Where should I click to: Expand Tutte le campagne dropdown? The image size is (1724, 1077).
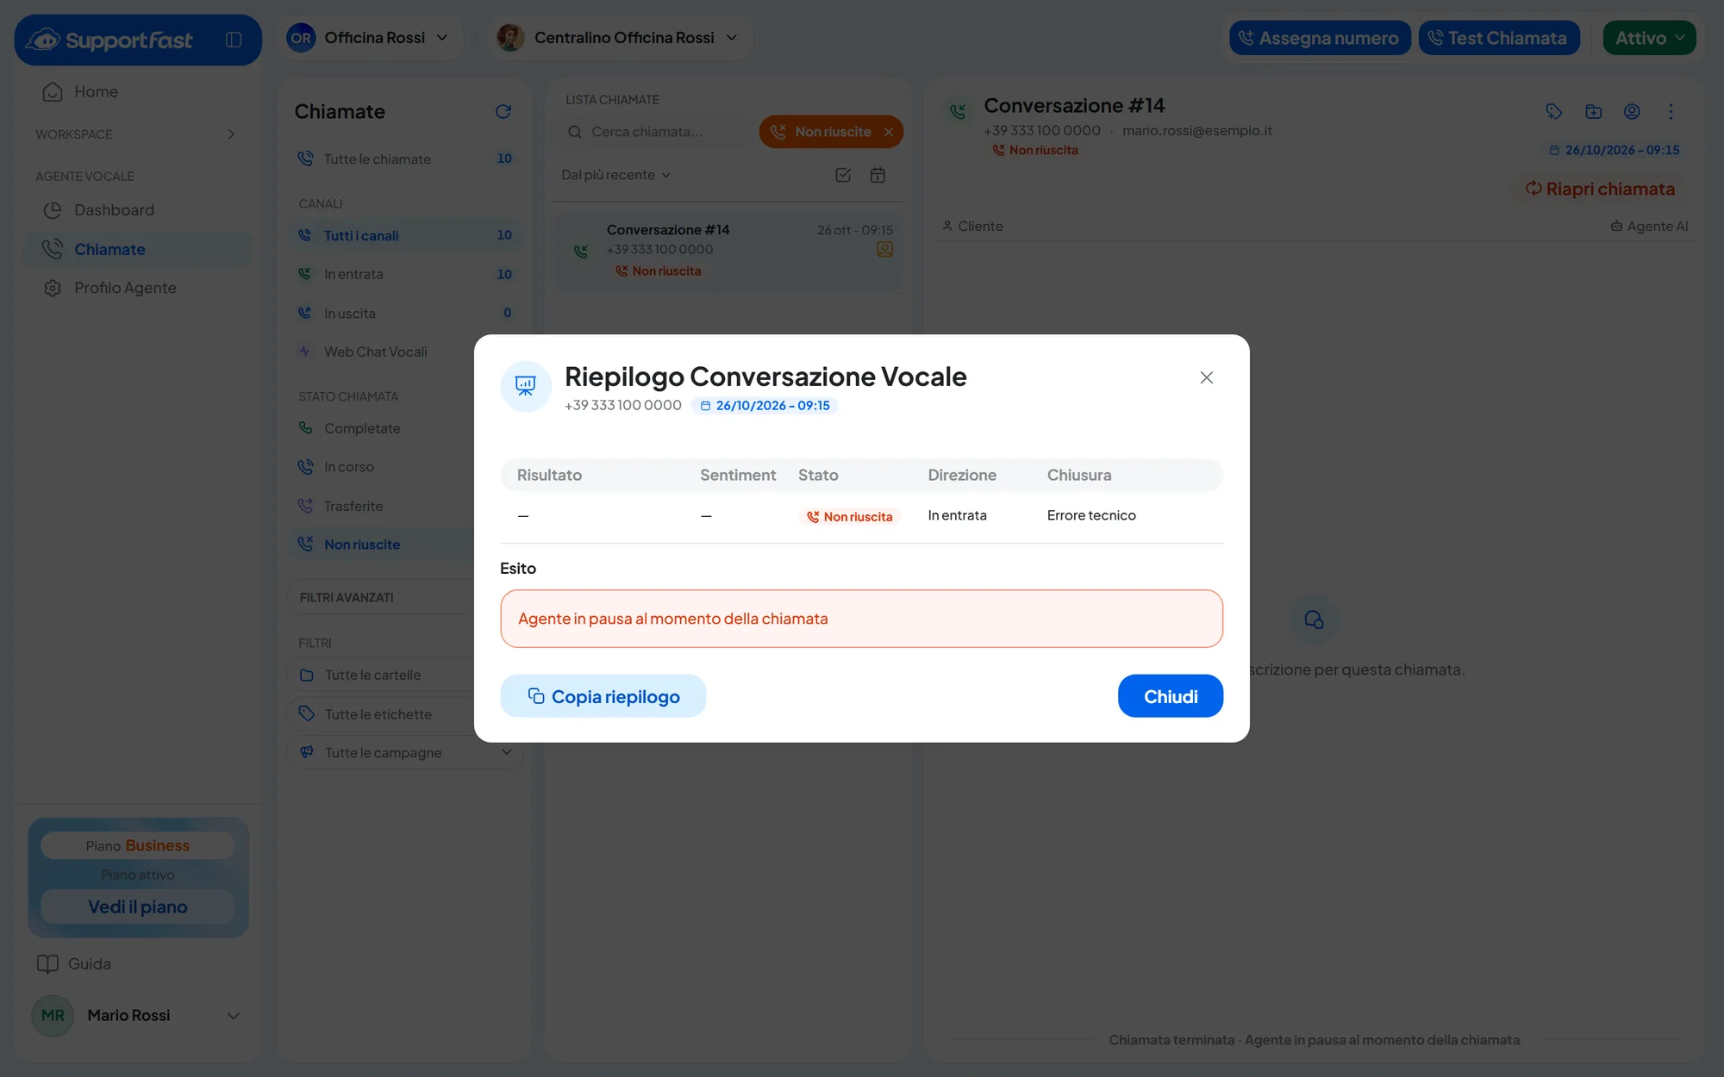pyautogui.click(x=405, y=752)
